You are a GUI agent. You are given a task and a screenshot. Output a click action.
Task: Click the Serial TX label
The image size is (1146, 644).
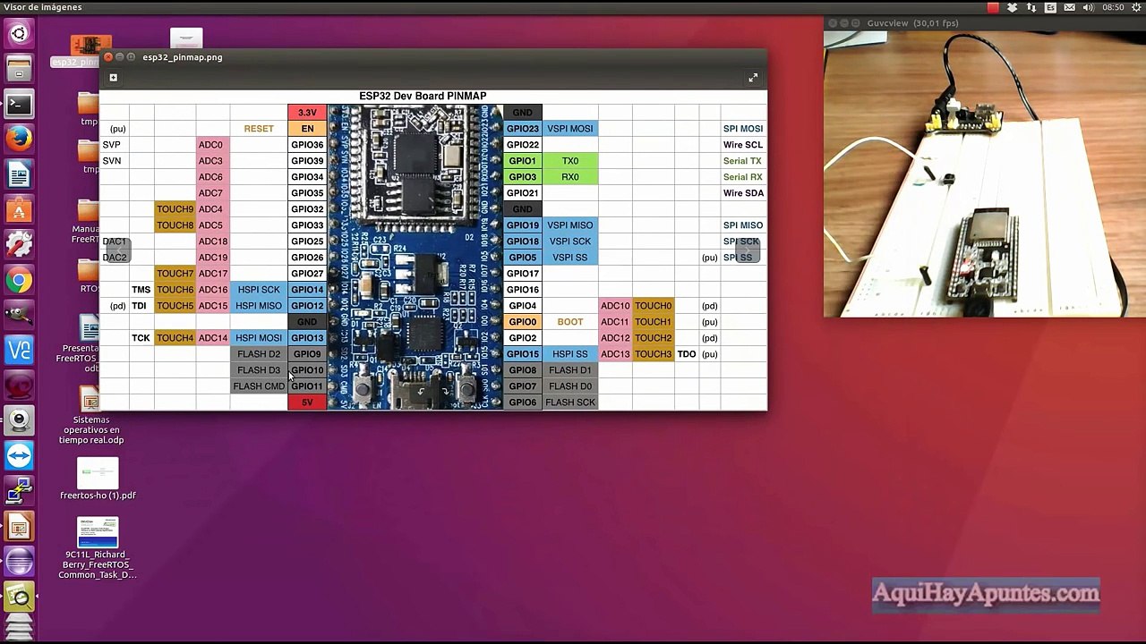click(x=743, y=161)
